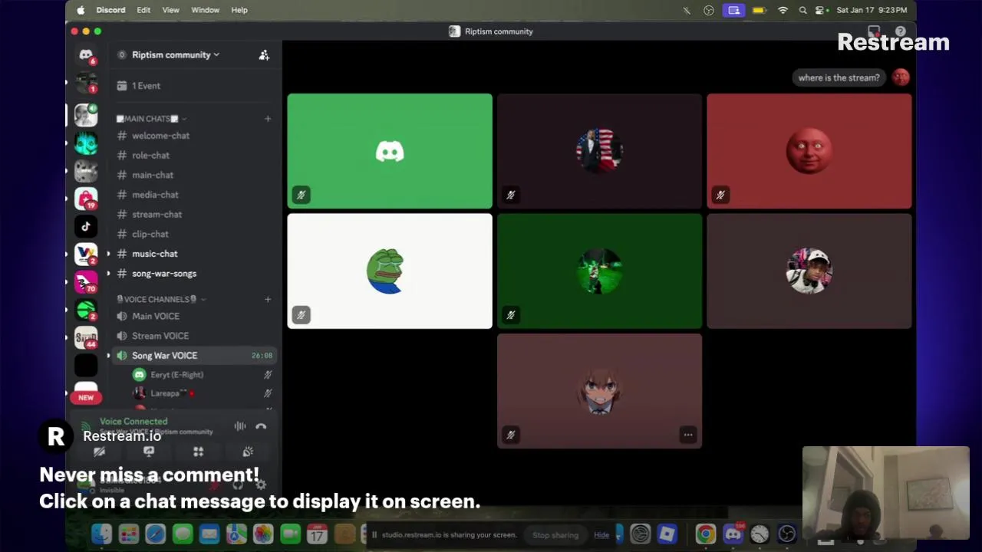Viewport: 982px width, 552px height.
Task: Open Discord from the Dock
Action: [x=733, y=534]
